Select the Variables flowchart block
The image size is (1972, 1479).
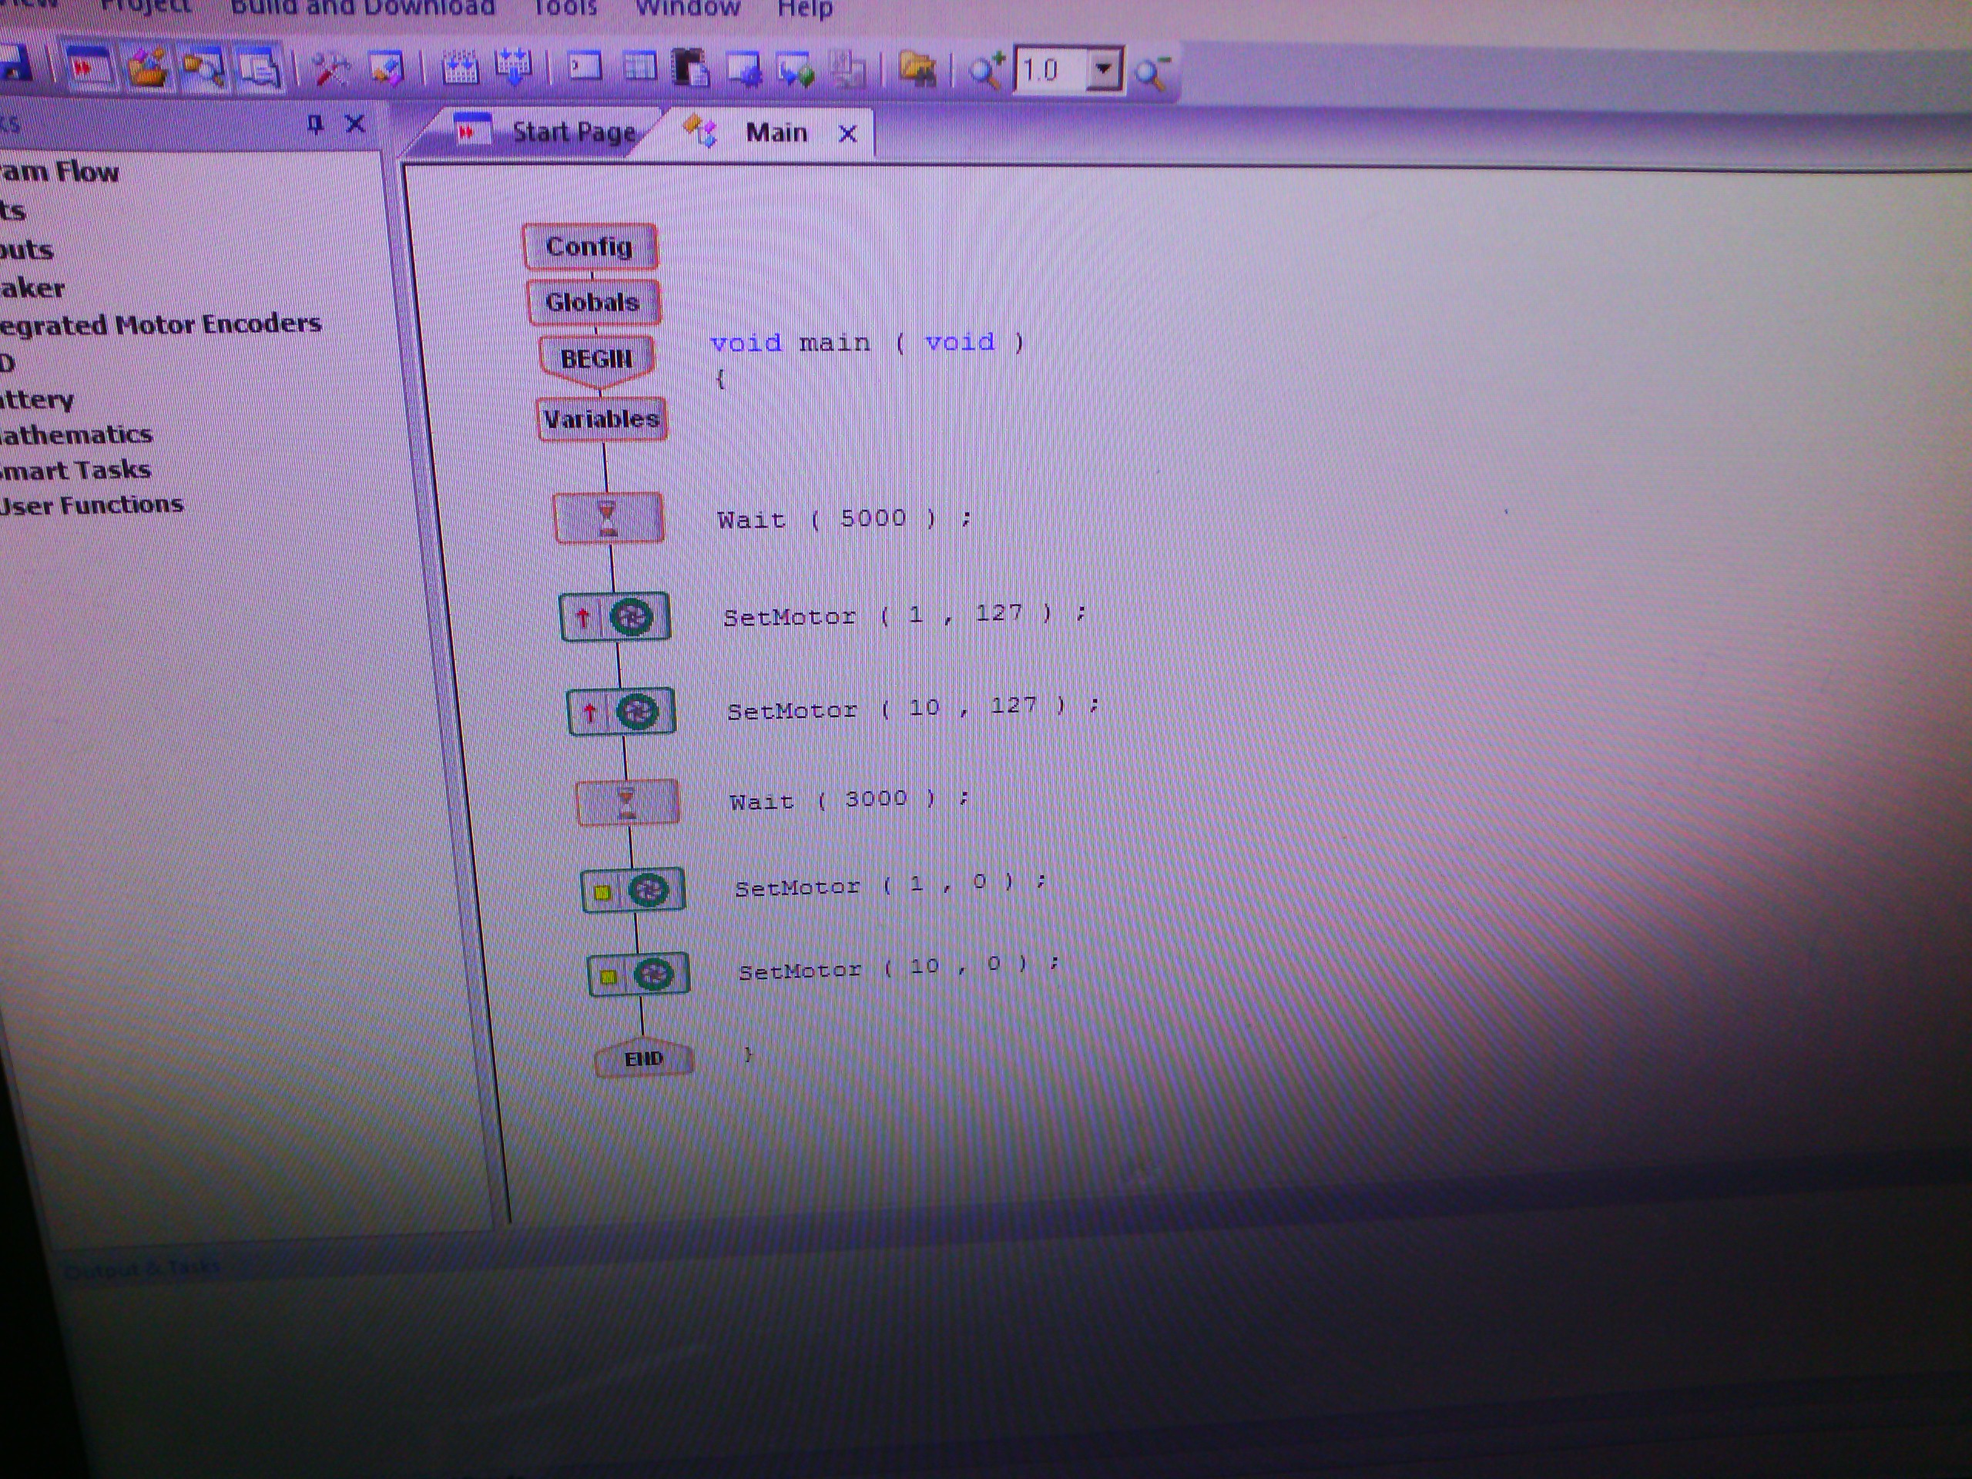(602, 419)
